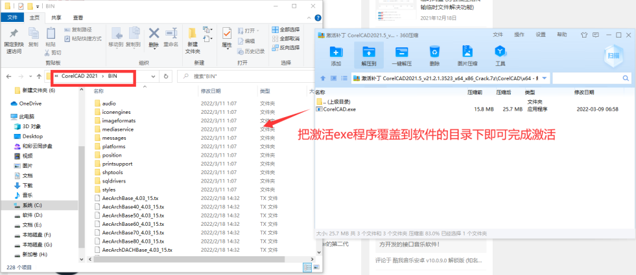The image size is (636, 275).
Task: Open the 文件 tab in Explorer
Action: pyautogui.click(x=12, y=18)
